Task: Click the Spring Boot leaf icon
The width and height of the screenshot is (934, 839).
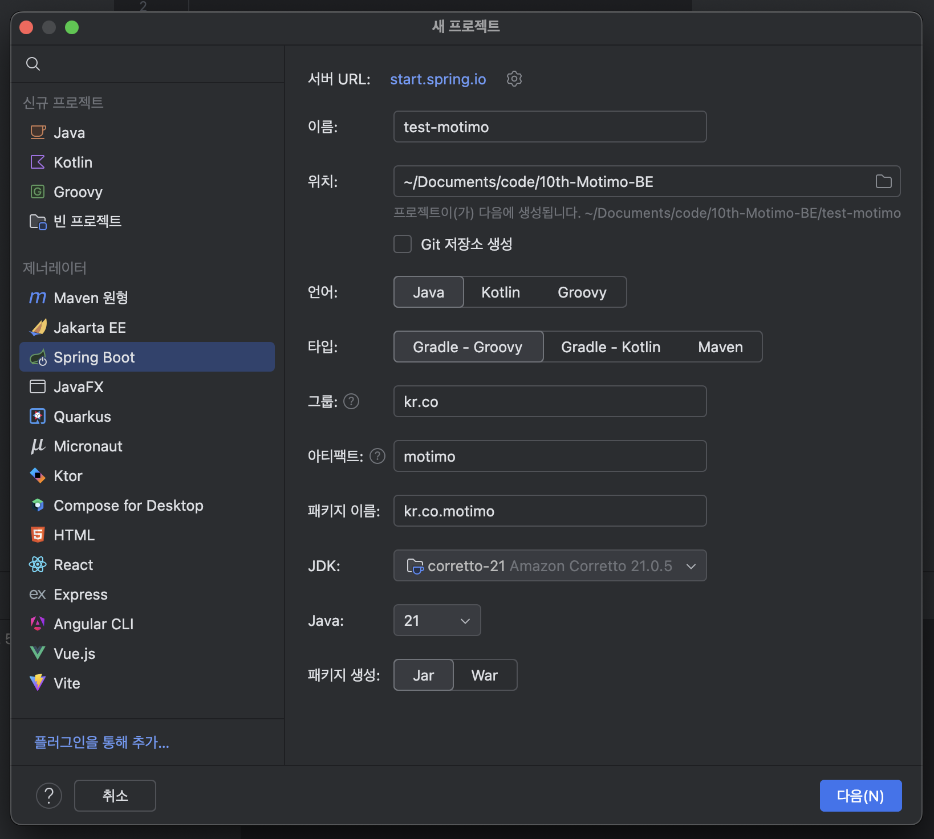Action: 38,357
